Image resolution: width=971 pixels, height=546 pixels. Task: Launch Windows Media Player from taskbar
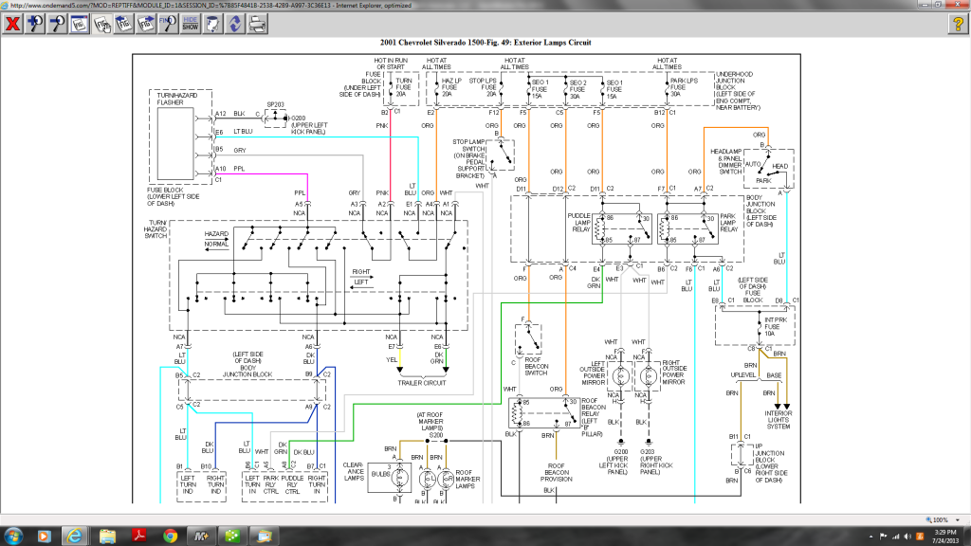tap(44, 537)
